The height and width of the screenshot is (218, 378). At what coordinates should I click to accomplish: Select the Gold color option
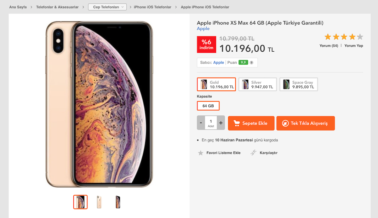(216, 84)
